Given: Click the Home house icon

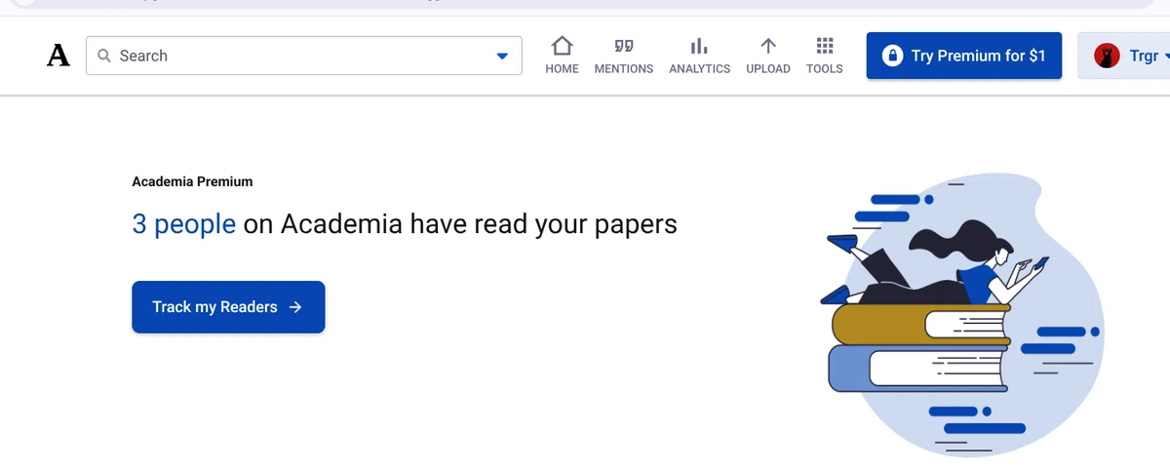Looking at the screenshot, I should (x=562, y=46).
